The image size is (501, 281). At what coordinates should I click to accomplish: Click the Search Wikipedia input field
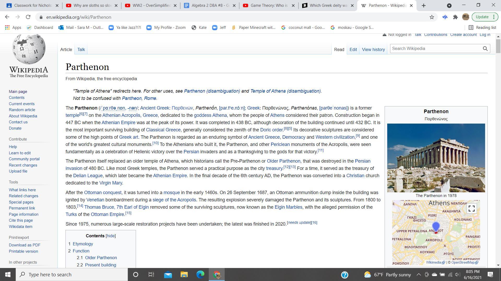pyautogui.click(x=436, y=49)
